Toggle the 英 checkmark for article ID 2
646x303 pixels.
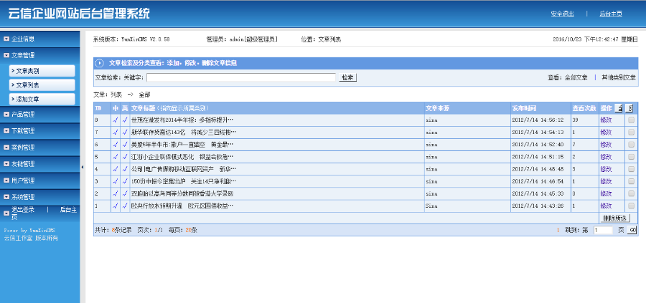(x=125, y=193)
